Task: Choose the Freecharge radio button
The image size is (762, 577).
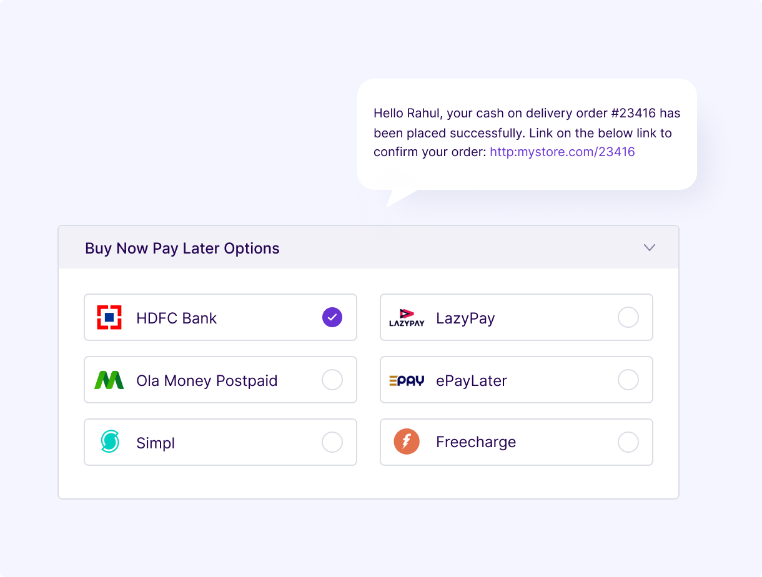Action: [x=628, y=442]
